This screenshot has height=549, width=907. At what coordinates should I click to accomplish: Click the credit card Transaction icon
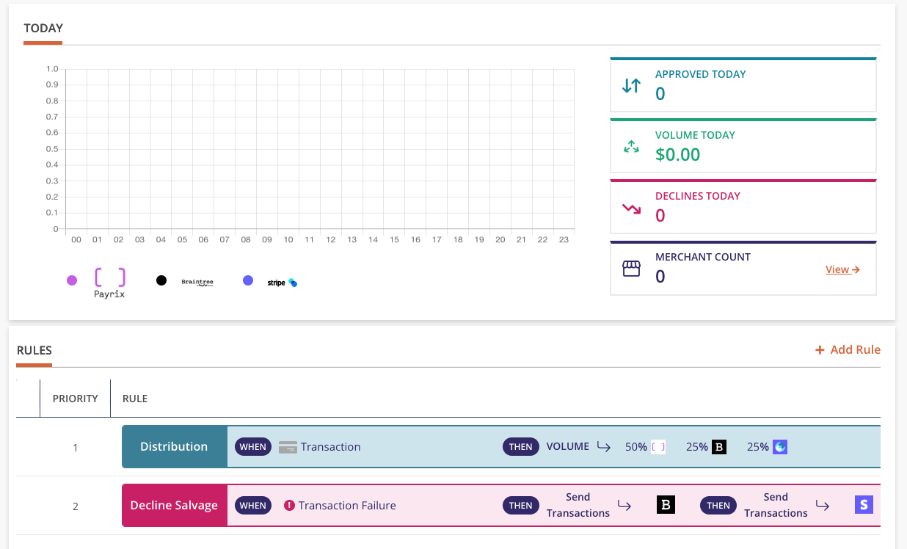[x=288, y=447]
